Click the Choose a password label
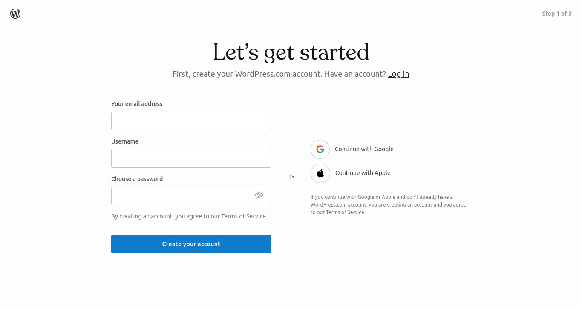This screenshot has height=310, width=582. [137, 179]
